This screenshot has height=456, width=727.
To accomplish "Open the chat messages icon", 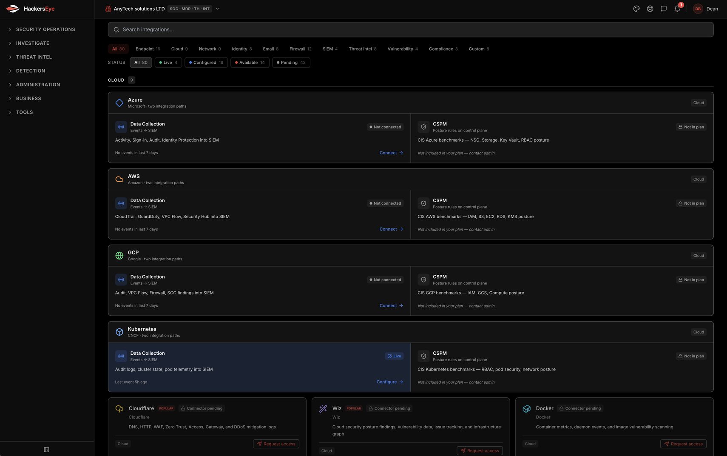I will 664,9.
